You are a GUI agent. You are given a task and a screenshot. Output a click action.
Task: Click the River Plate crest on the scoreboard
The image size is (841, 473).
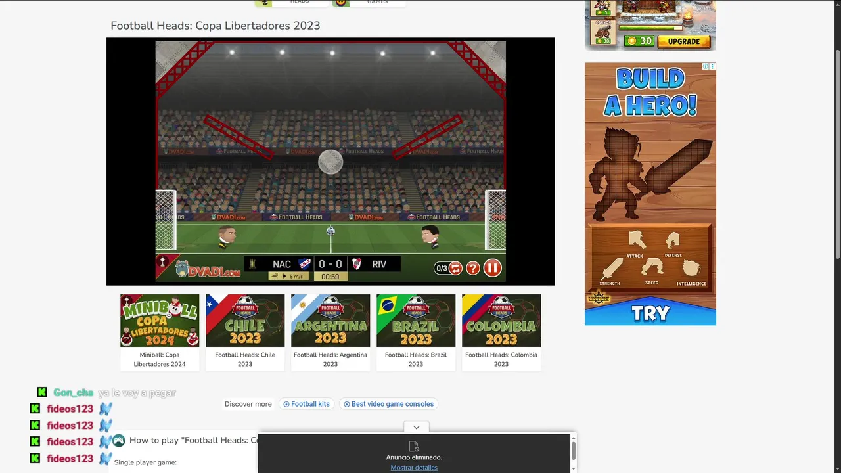357,264
